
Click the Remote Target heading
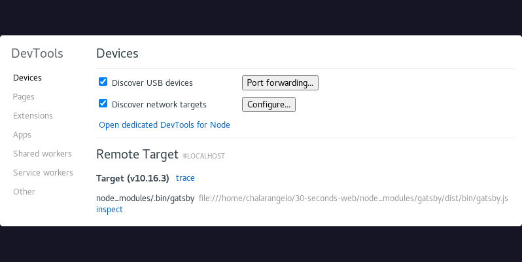pyautogui.click(x=137, y=155)
